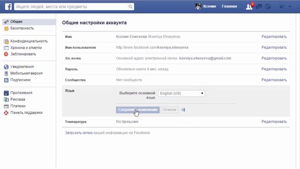Edit the Эл. почта row
Image resolution: width=300 pixels, height=169 pixels.
click(x=274, y=58)
